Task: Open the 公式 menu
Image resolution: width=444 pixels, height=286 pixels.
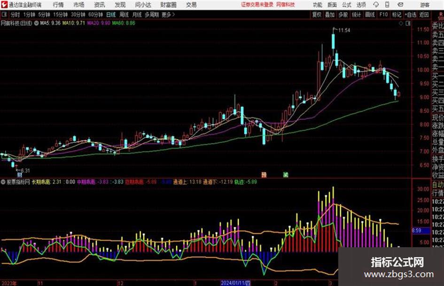Action: (x=347, y=5)
